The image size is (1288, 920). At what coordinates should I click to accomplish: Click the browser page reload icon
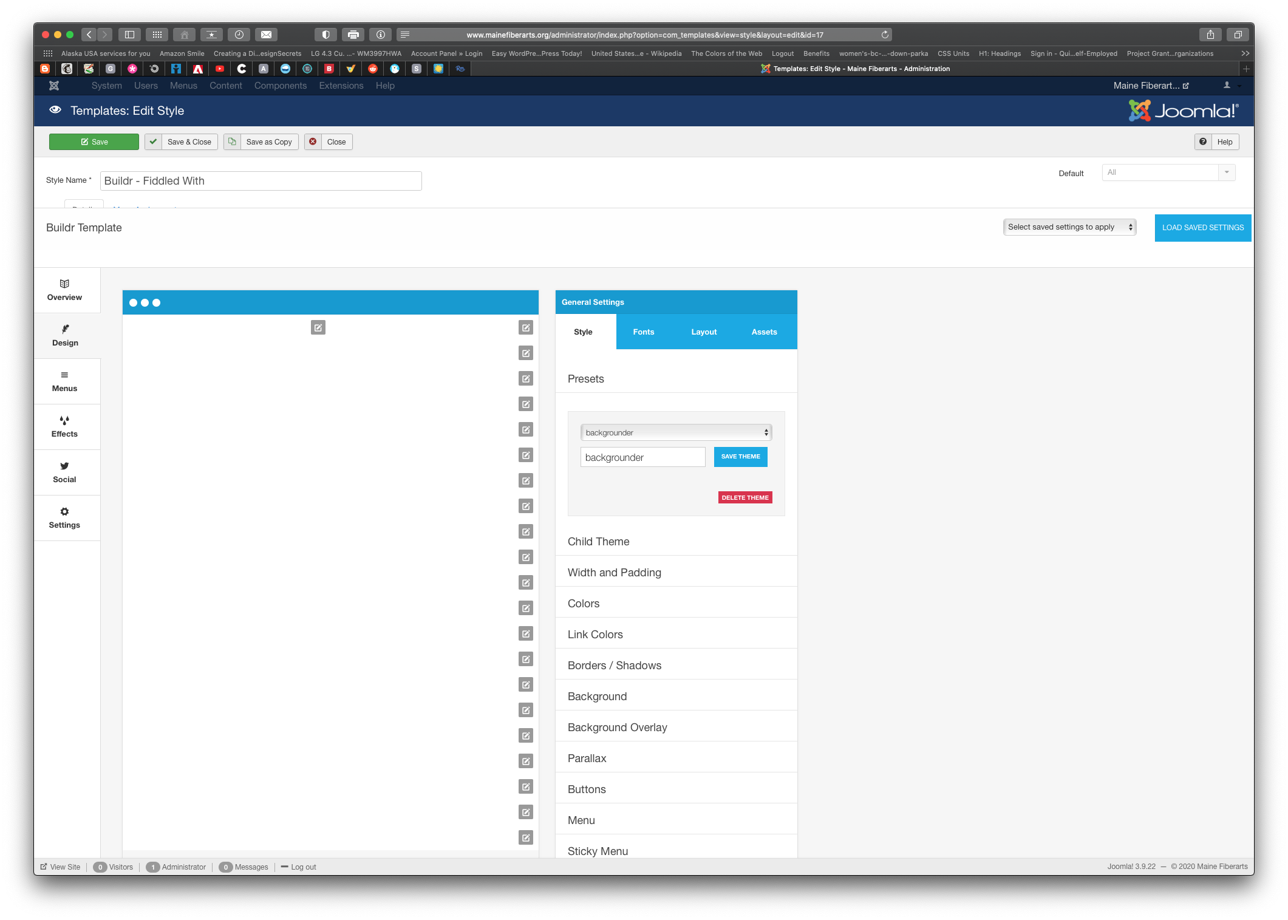885,35
